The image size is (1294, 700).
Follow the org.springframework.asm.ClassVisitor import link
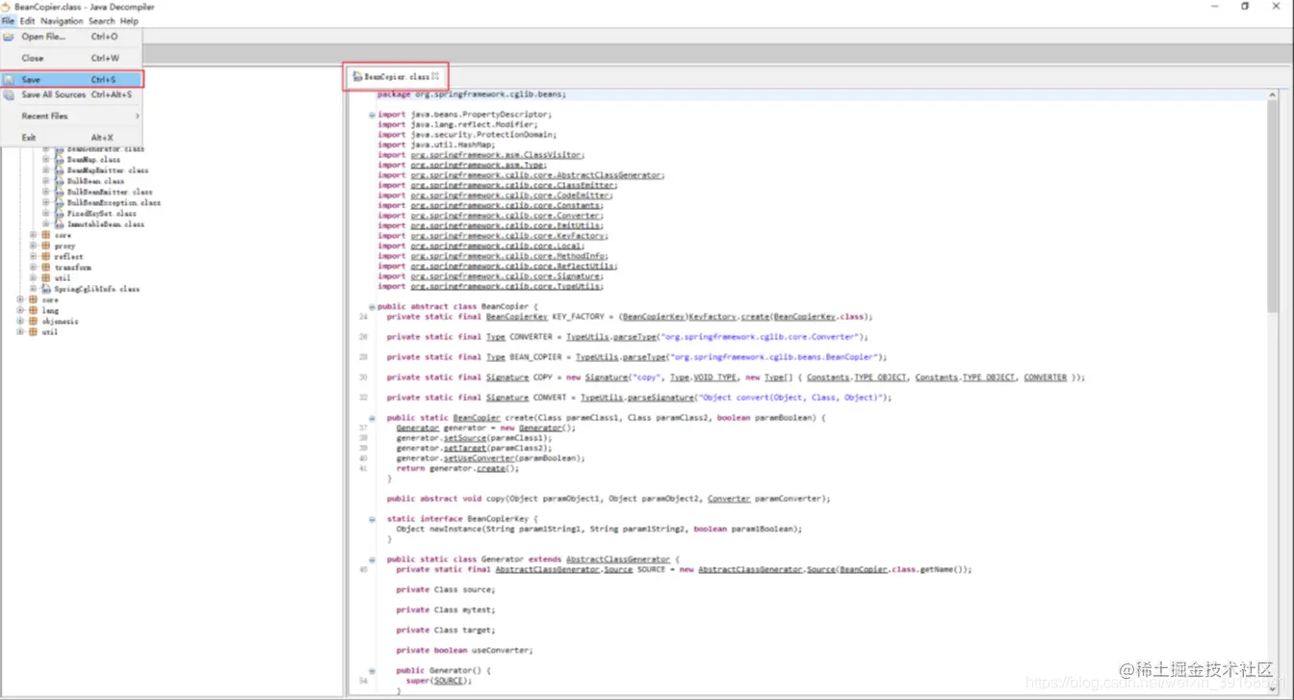pos(497,155)
